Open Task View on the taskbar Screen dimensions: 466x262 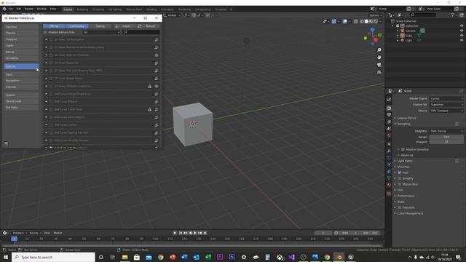pyautogui.click(x=113, y=257)
